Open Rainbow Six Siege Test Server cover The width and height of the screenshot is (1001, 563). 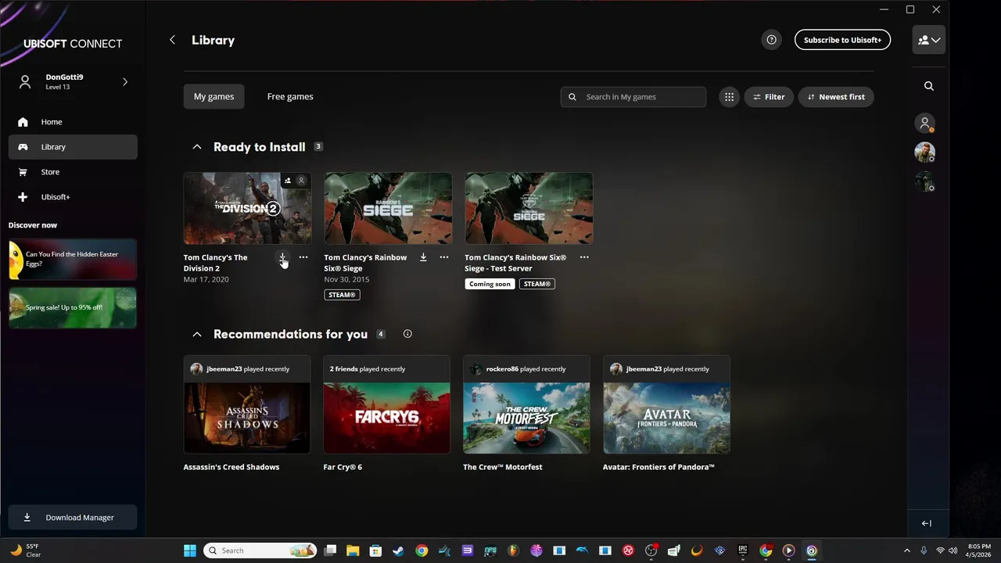coord(529,208)
